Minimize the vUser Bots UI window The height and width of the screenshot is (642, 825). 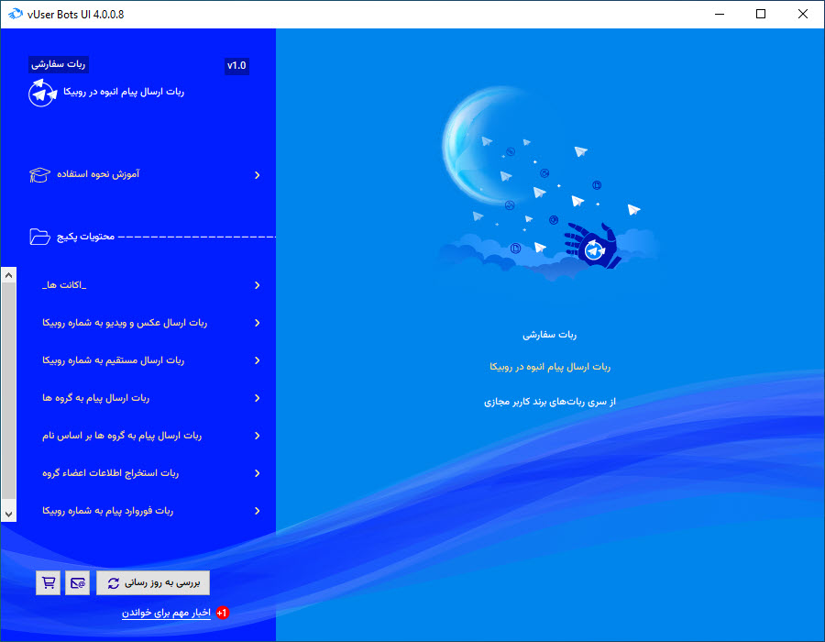coord(720,14)
